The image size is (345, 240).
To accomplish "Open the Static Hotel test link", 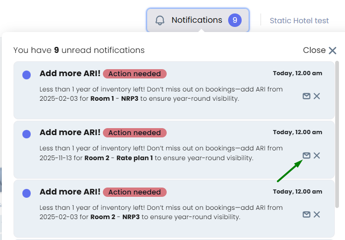I will click(x=299, y=20).
